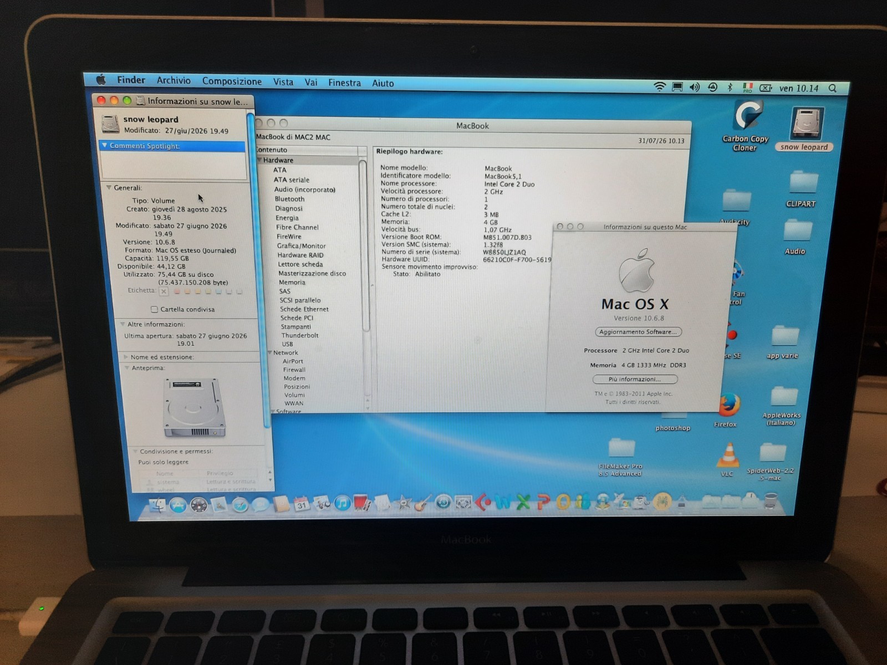Open Photo Booth from the Dock
The height and width of the screenshot is (665, 887).
(x=363, y=503)
